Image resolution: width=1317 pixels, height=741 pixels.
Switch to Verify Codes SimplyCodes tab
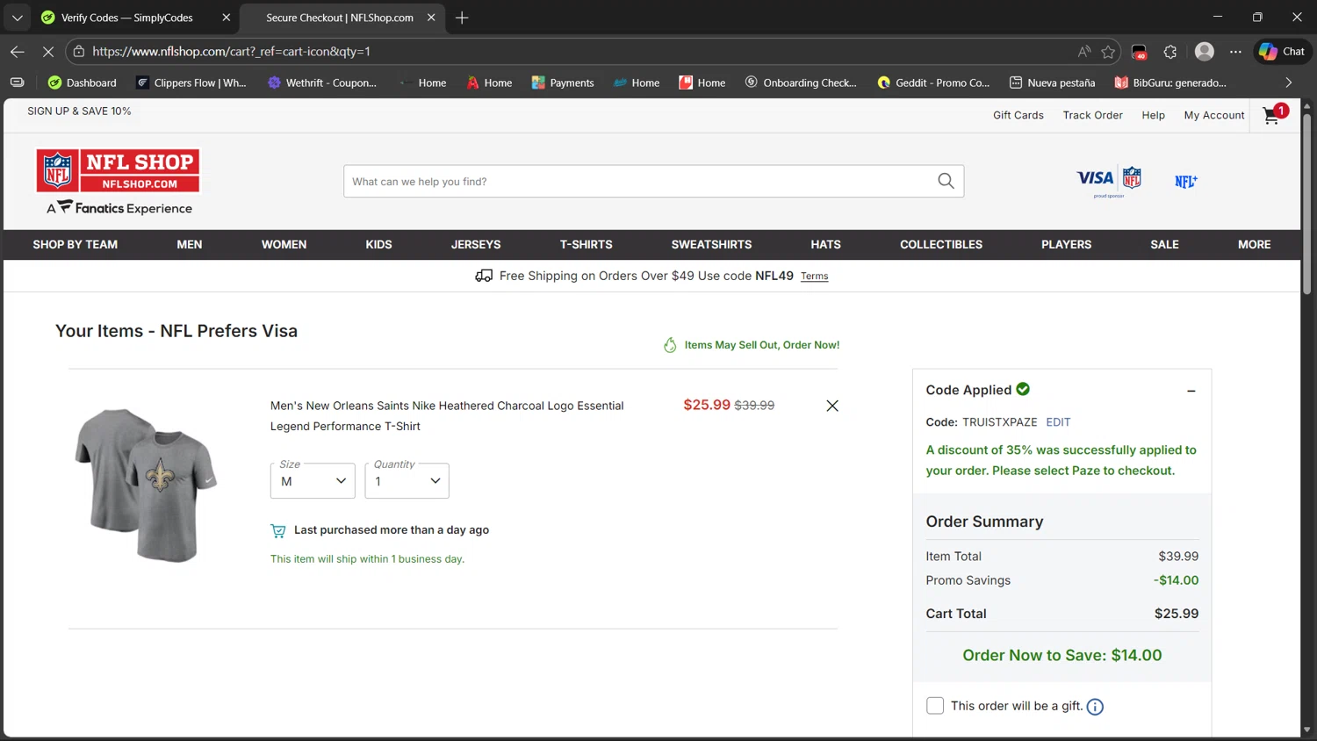tap(127, 18)
